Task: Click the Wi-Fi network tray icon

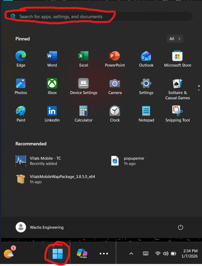Action: tap(158, 253)
